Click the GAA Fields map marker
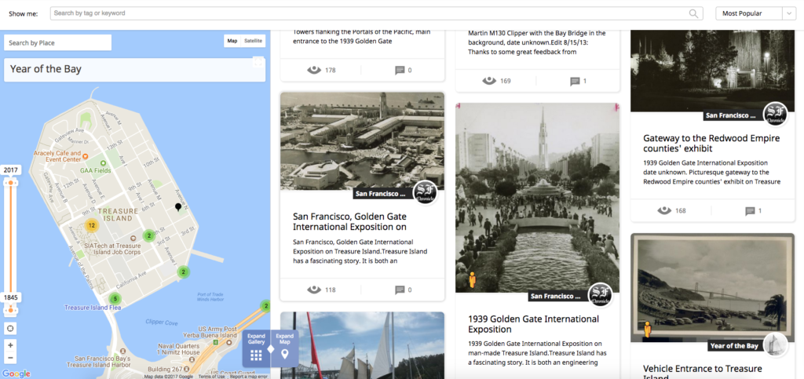The image size is (804, 379). click(x=103, y=163)
